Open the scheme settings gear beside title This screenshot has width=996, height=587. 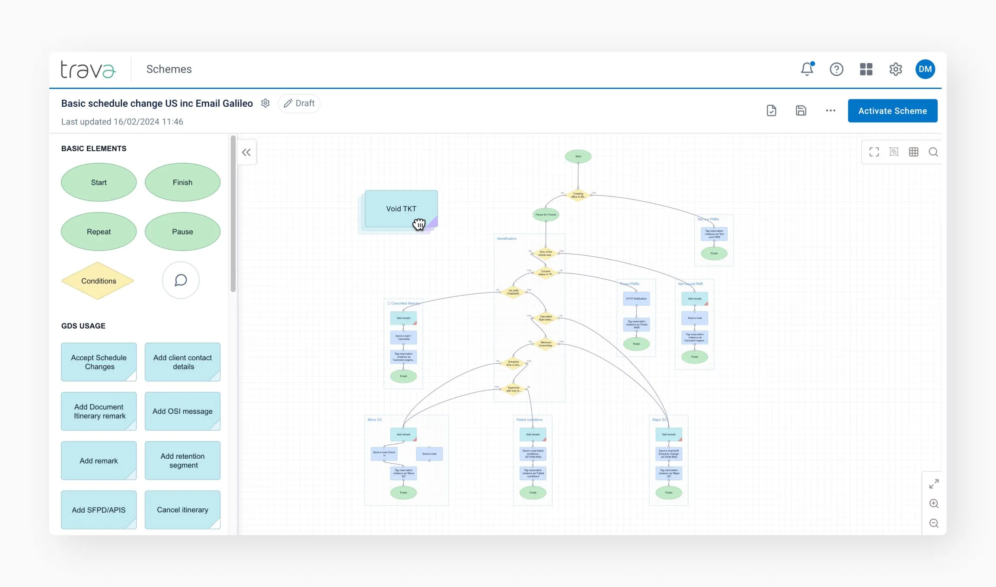(265, 103)
